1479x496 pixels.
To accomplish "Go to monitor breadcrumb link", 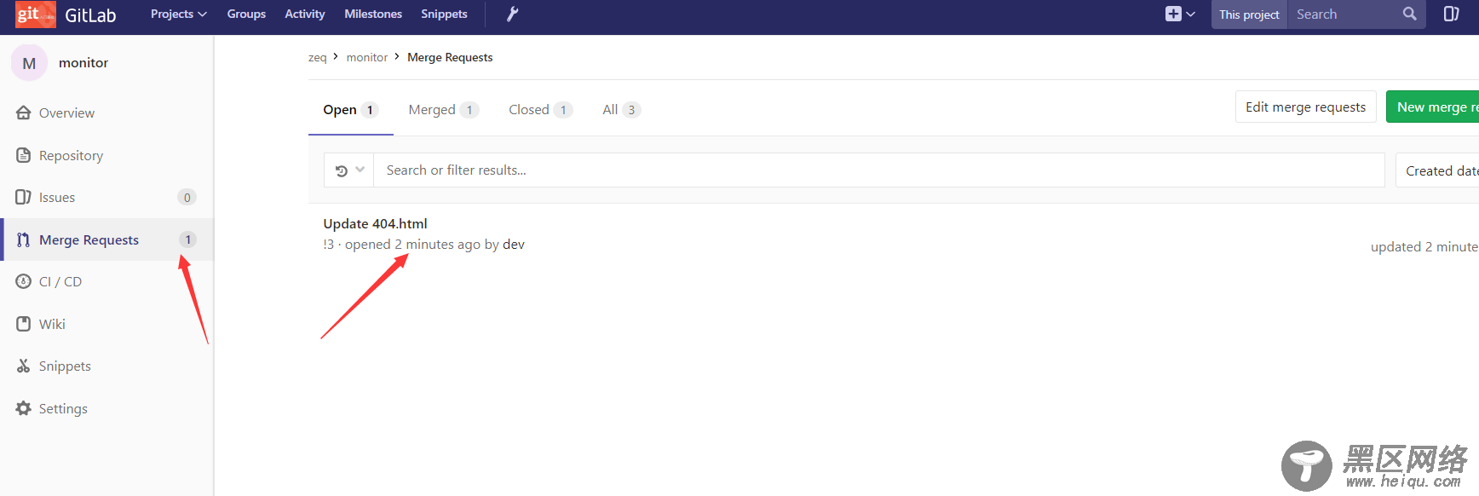I will click(x=367, y=57).
